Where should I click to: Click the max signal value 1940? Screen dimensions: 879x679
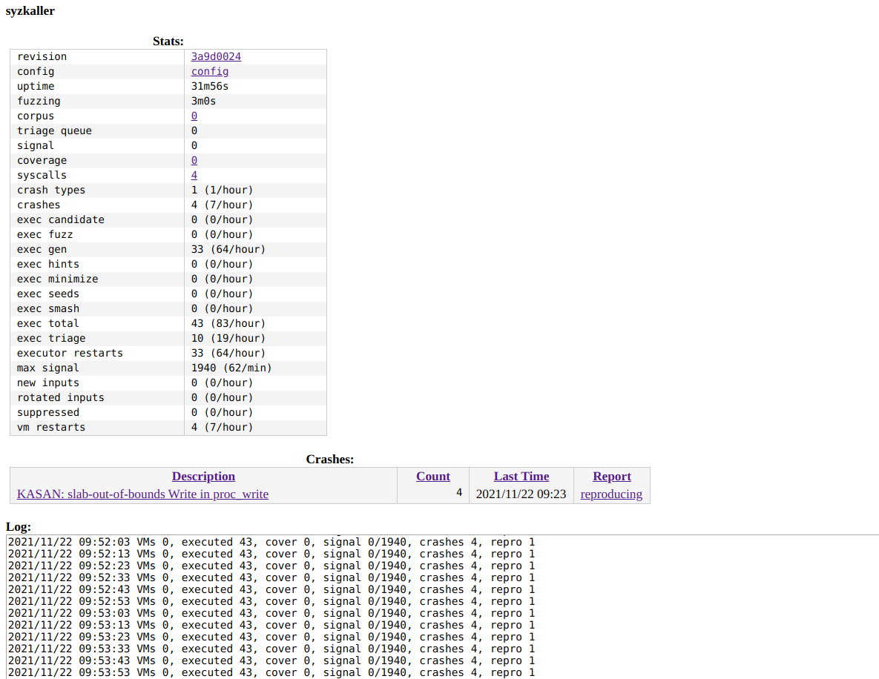point(204,368)
